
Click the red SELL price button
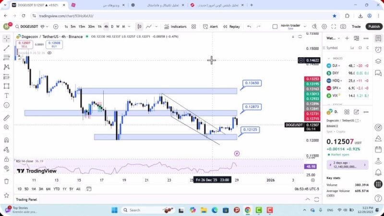[x=24, y=45]
